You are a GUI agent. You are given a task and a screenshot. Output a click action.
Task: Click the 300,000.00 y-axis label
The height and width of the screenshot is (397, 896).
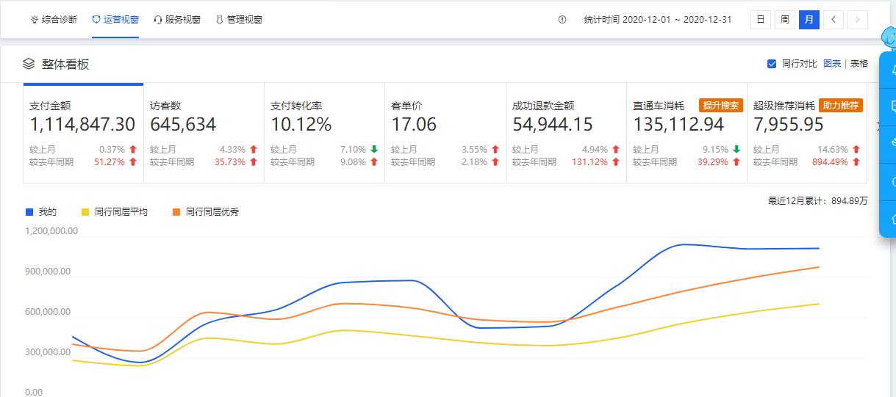pyautogui.click(x=48, y=352)
